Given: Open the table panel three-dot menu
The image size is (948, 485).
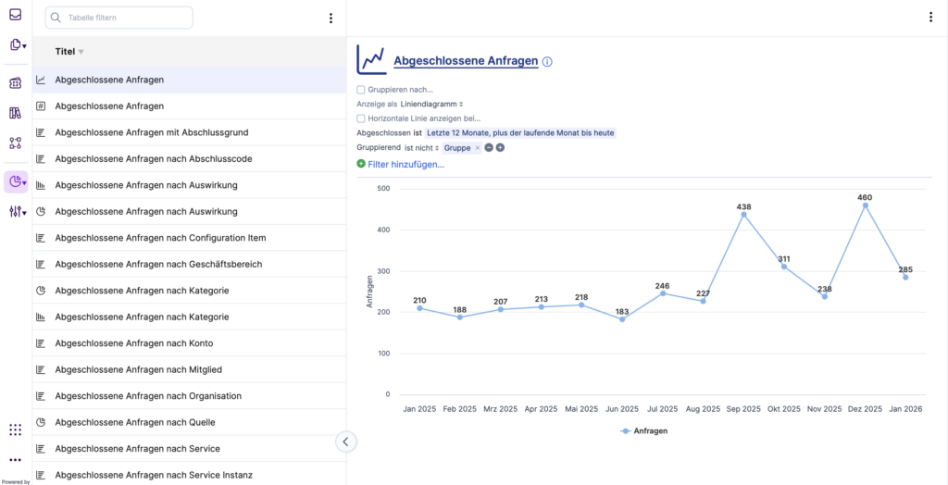Looking at the screenshot, I should coord(331,18).
